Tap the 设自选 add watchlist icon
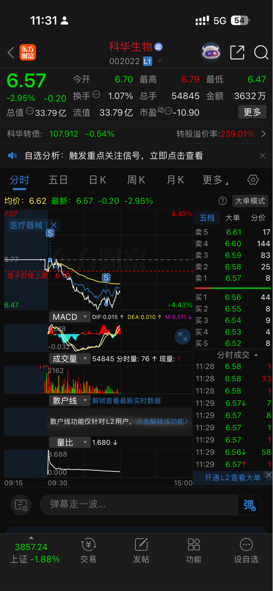Viewport: 273px width, 591px height. 246,551
